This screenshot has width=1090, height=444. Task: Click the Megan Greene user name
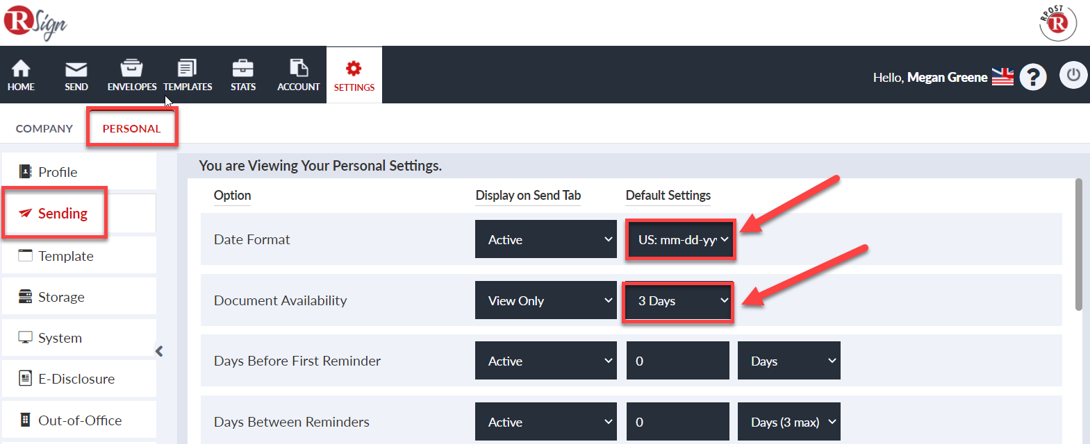point(947,77)
